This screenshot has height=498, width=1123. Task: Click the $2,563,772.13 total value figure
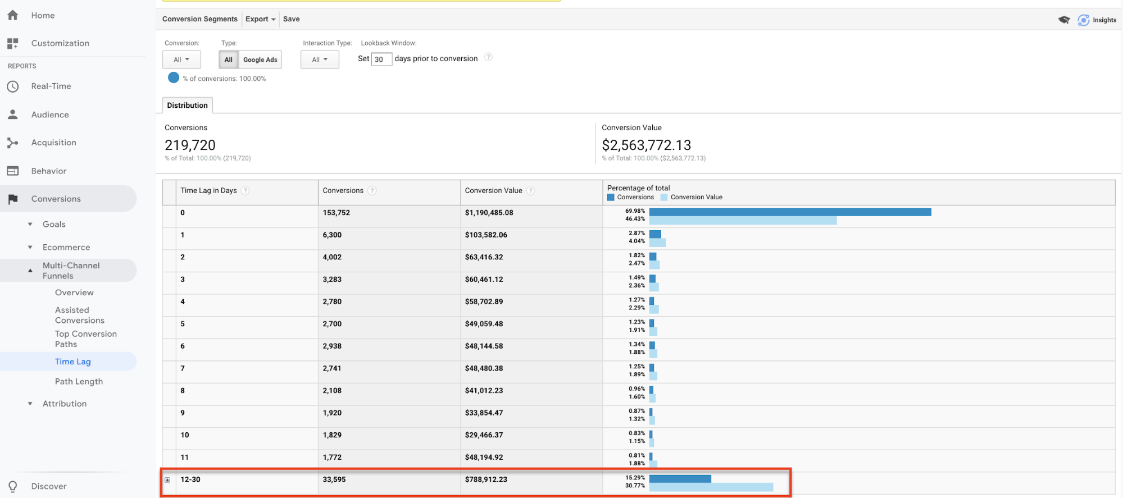pos(647,145)
